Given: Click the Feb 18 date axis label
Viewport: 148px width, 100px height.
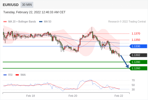Looking at the screenshot, I should 31,96.
